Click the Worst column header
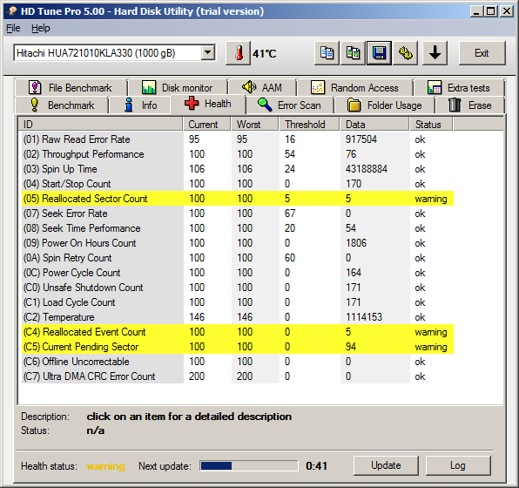Screen dimensions: 519x488 (x=254, y=125)
